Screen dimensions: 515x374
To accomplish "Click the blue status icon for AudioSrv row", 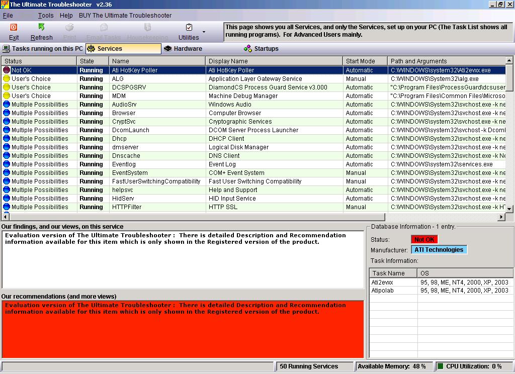I will pos(7,104).
